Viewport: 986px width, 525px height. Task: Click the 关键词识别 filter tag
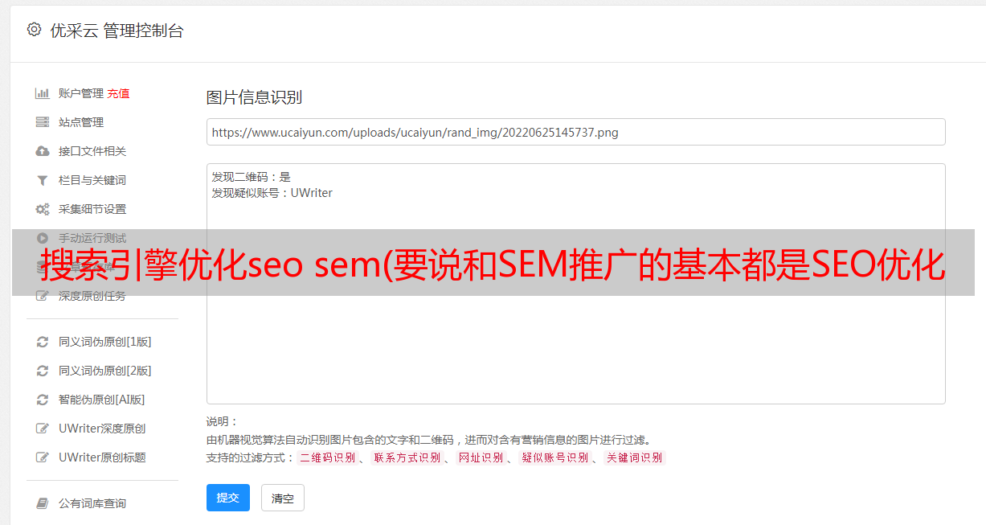[635, 457]
